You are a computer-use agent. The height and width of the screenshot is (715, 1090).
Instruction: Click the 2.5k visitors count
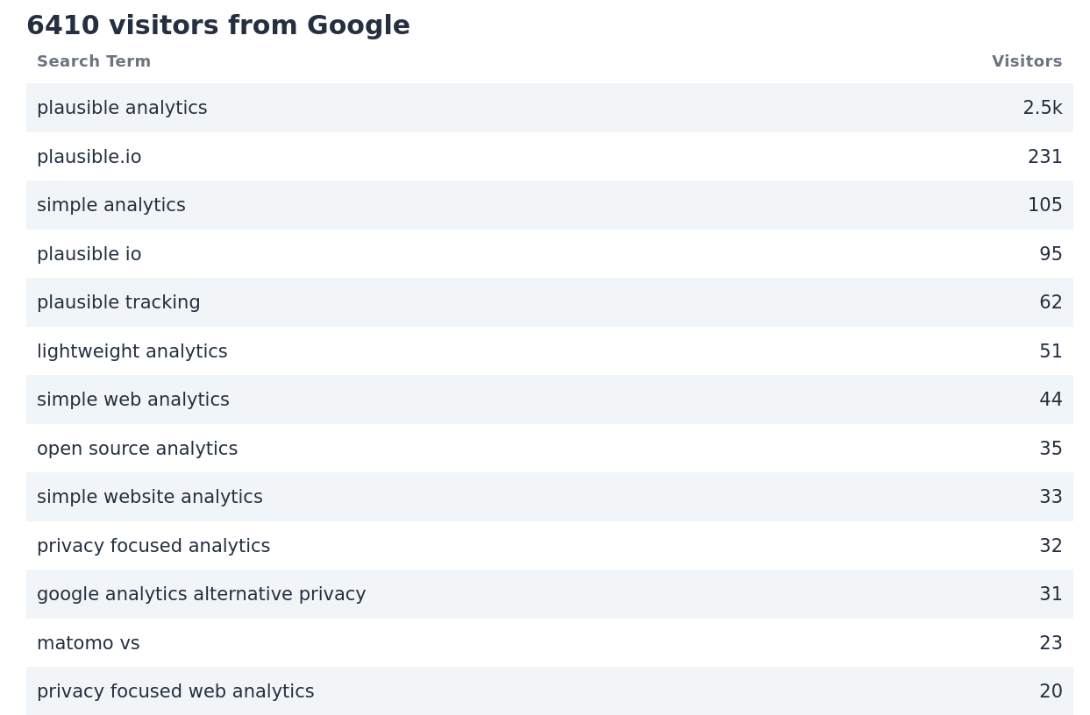point(1043,108)
